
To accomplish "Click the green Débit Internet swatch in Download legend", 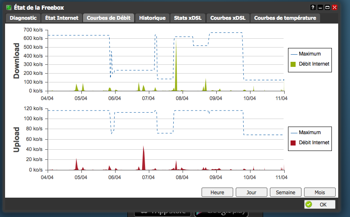I will tap(293, 64).
